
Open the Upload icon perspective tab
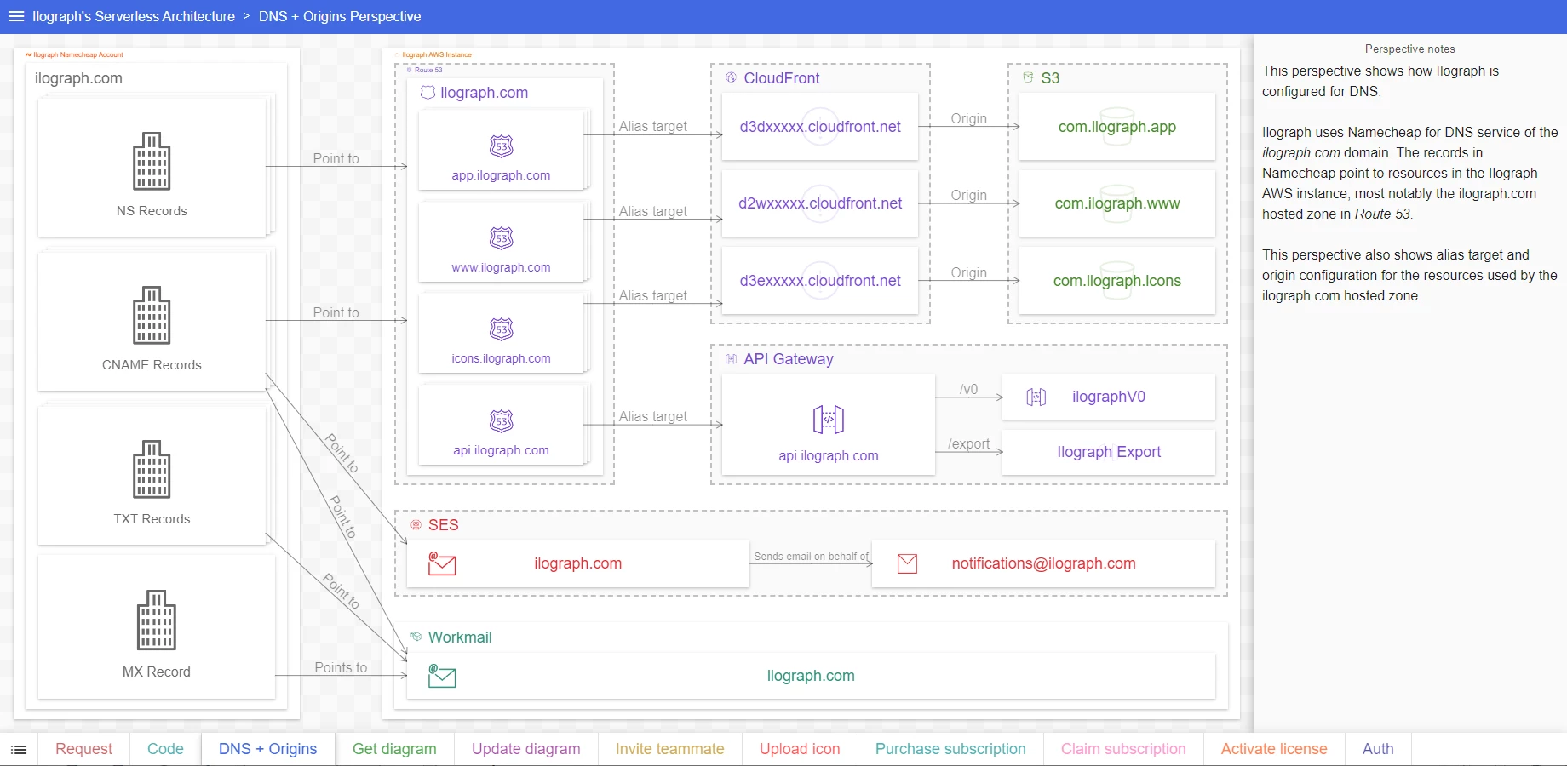[800, 749]
